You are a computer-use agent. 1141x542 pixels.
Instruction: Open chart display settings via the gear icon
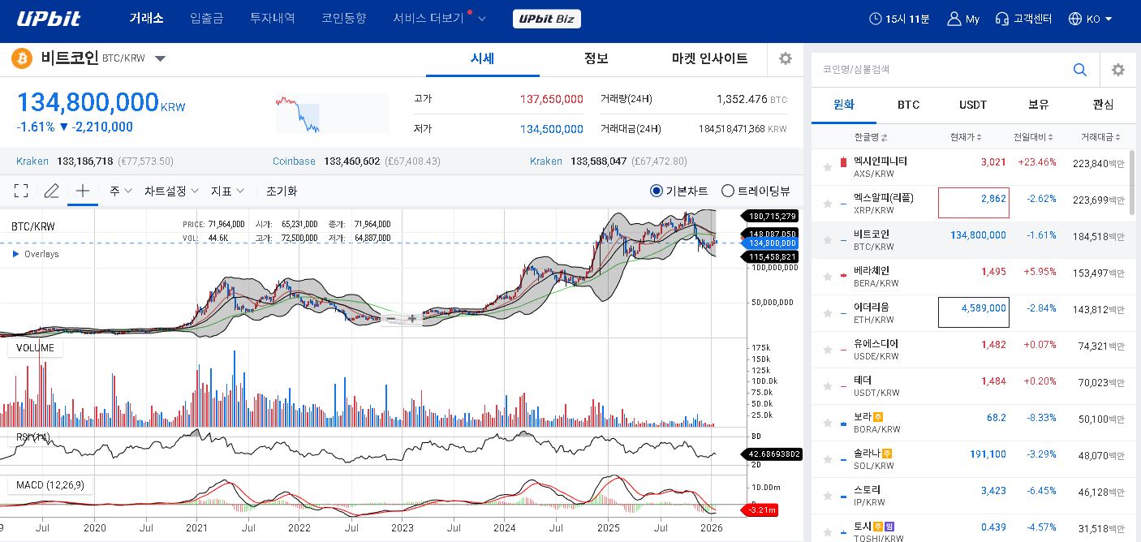pos(783,58)
